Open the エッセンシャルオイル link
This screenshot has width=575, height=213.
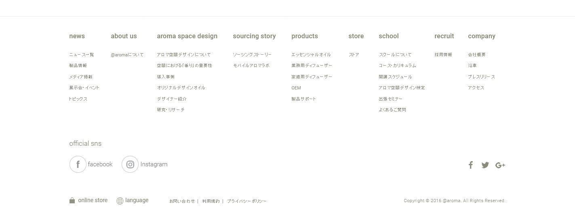pos(311,55)
